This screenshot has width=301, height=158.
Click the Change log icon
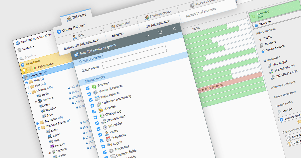[102, 116]
